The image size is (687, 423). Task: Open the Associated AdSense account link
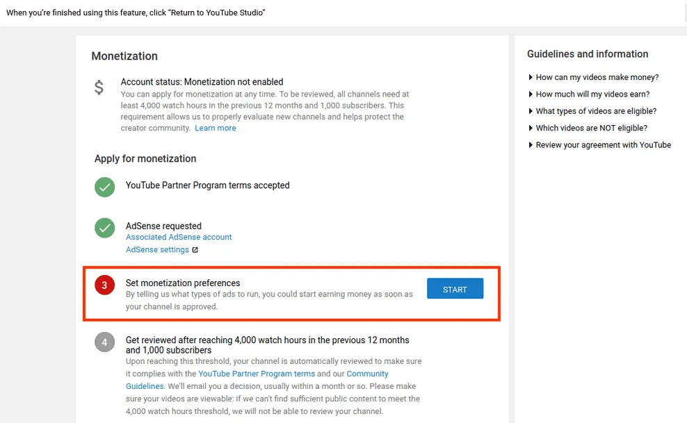pos(177,237)
